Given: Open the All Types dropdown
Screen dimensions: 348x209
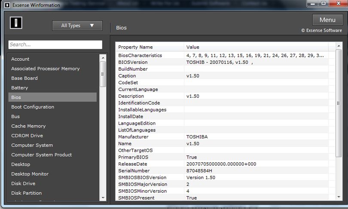Looking at the screenshot, I should coord(77,26).
